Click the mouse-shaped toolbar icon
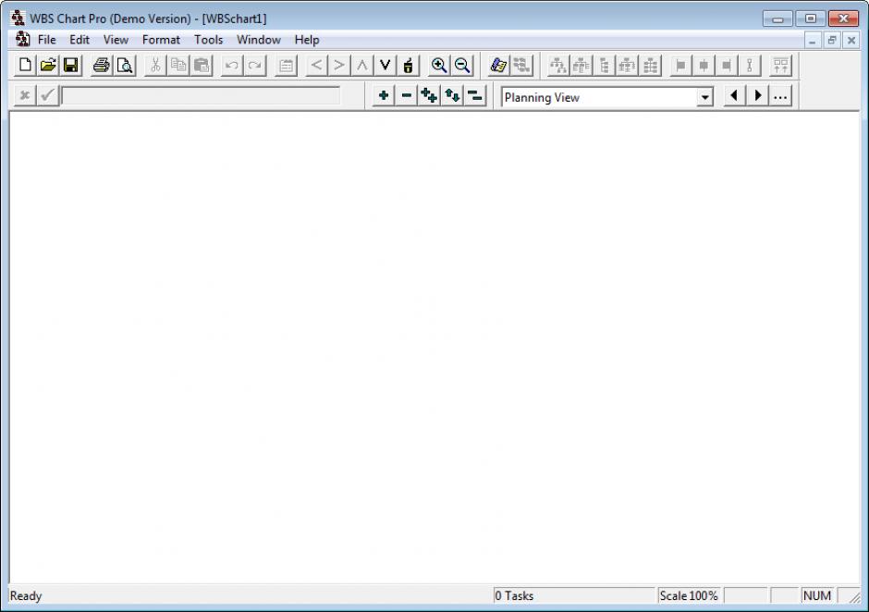This screenshot has width=869, height=612. tap(409, 66)
